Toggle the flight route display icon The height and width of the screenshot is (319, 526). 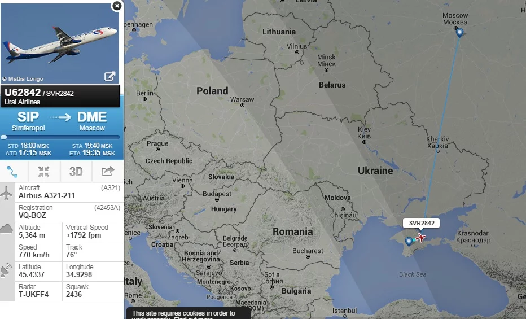pyautogui.click(x=12, y=172)
